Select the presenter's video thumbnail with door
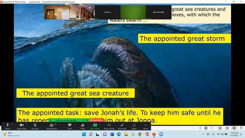 57,12
